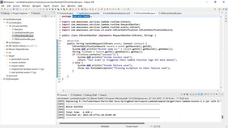Viewport: 228px width, 128px height.
Task: Toggle Link with Editor in Project Explorer
Action: tap(45, 16)
